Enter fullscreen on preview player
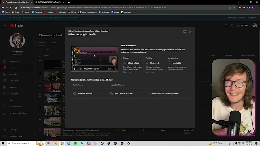The width and height of the screenshot is (260, 146). click(114, 69)
